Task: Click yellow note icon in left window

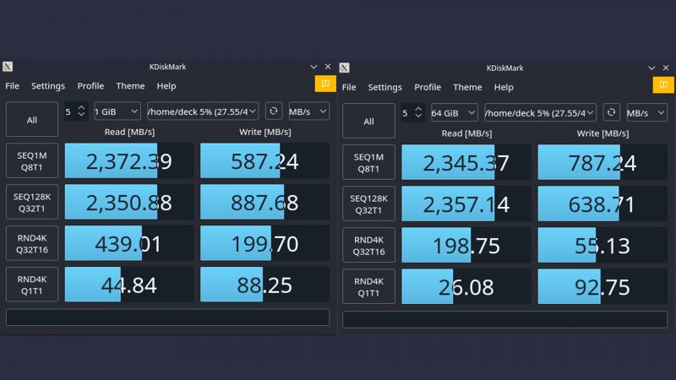Action: pyautogui.click(x=325, y=84)
